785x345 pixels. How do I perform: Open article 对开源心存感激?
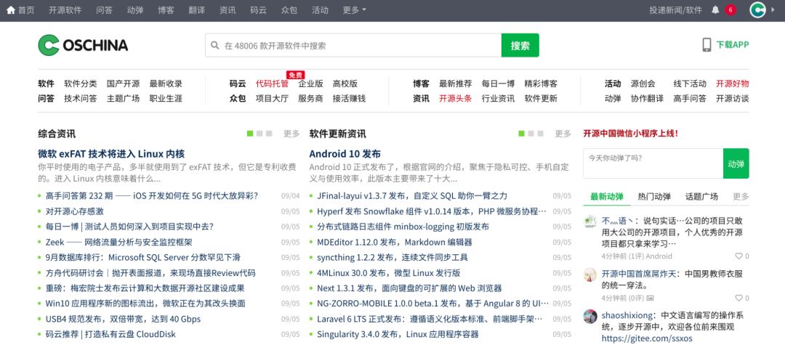click(75, 211)
